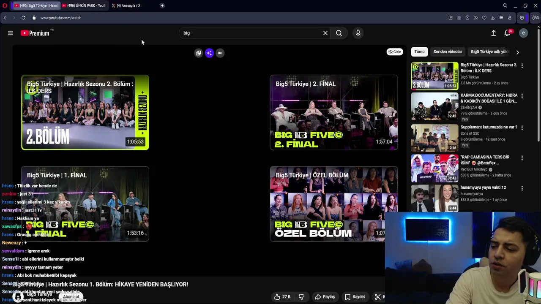Open YouTube notifications bell
Screen dimensions: 541x304
point(508,33)
